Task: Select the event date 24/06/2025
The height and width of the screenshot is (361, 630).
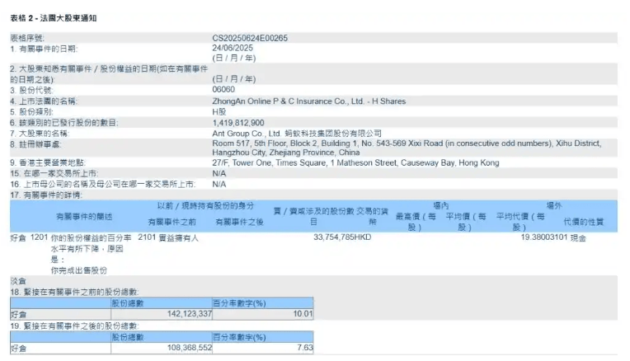Action: coord(233,48)
